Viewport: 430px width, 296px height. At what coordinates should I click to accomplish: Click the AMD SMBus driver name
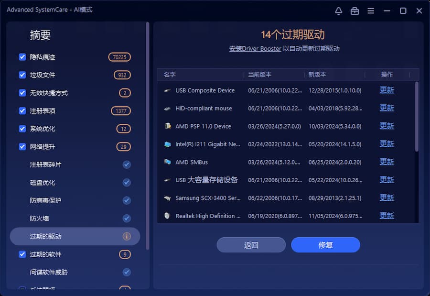point(192,162)
